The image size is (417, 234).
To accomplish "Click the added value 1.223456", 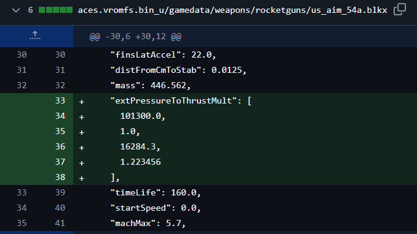I will [x=140, y=162].
